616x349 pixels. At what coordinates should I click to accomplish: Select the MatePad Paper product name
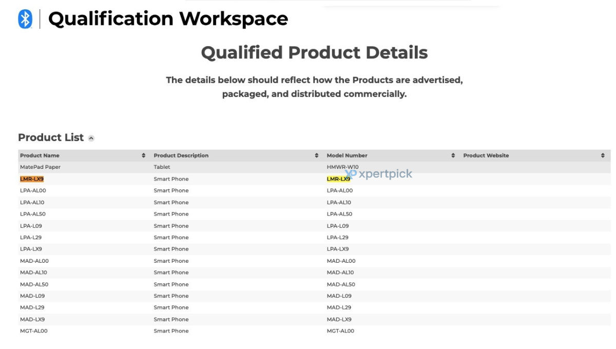click(x=40, y=167)
